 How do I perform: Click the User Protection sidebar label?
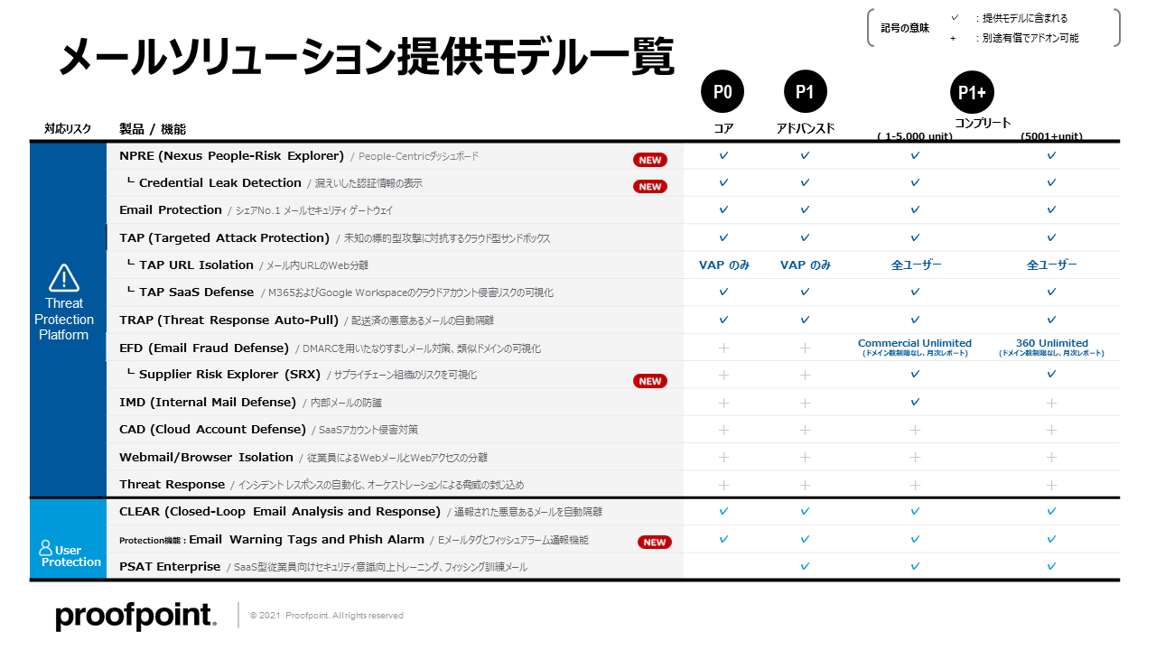[x=71, y=556]
